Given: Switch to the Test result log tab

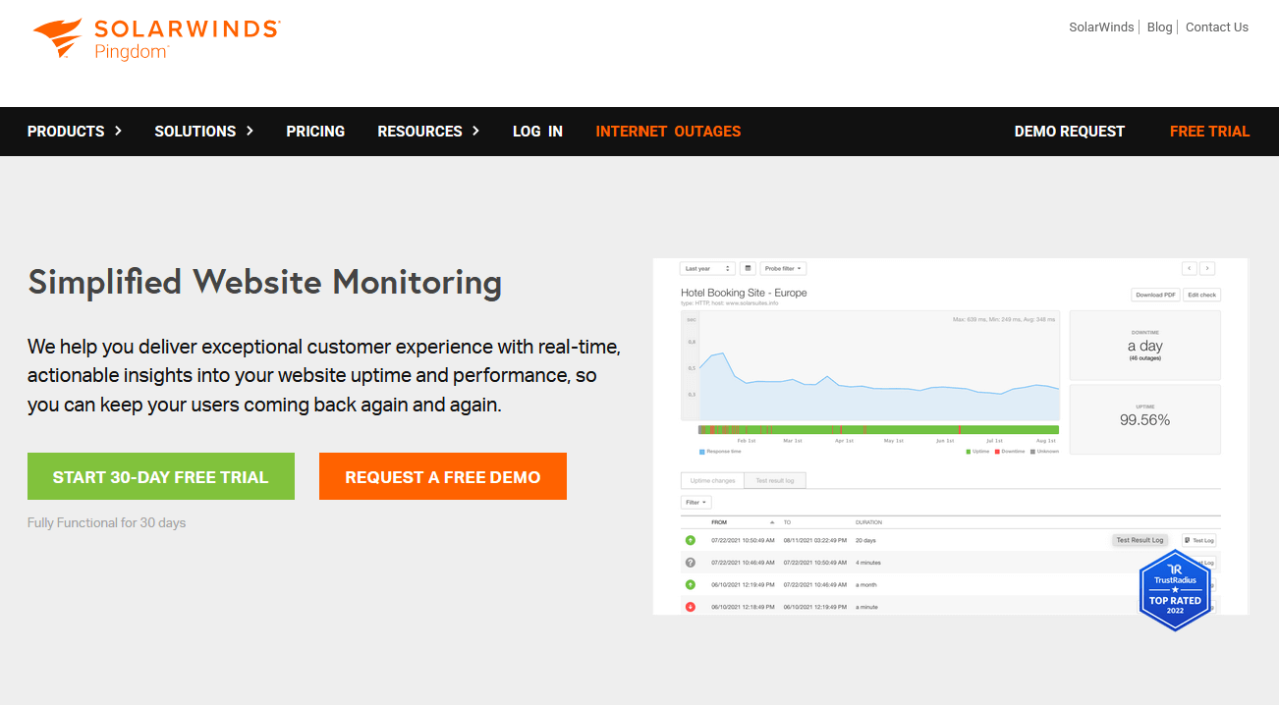Looking at the screenshot, I should coord(774,480).
